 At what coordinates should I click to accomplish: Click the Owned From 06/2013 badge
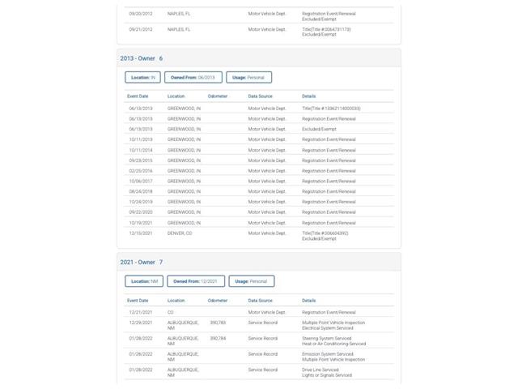click(x=193, y=78)
